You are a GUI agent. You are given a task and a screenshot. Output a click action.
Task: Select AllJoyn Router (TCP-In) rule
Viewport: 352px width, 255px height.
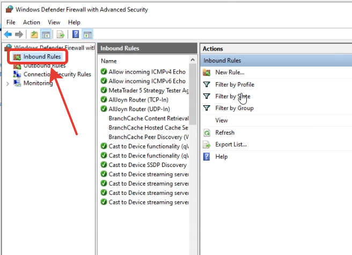(x=138, y=99)
